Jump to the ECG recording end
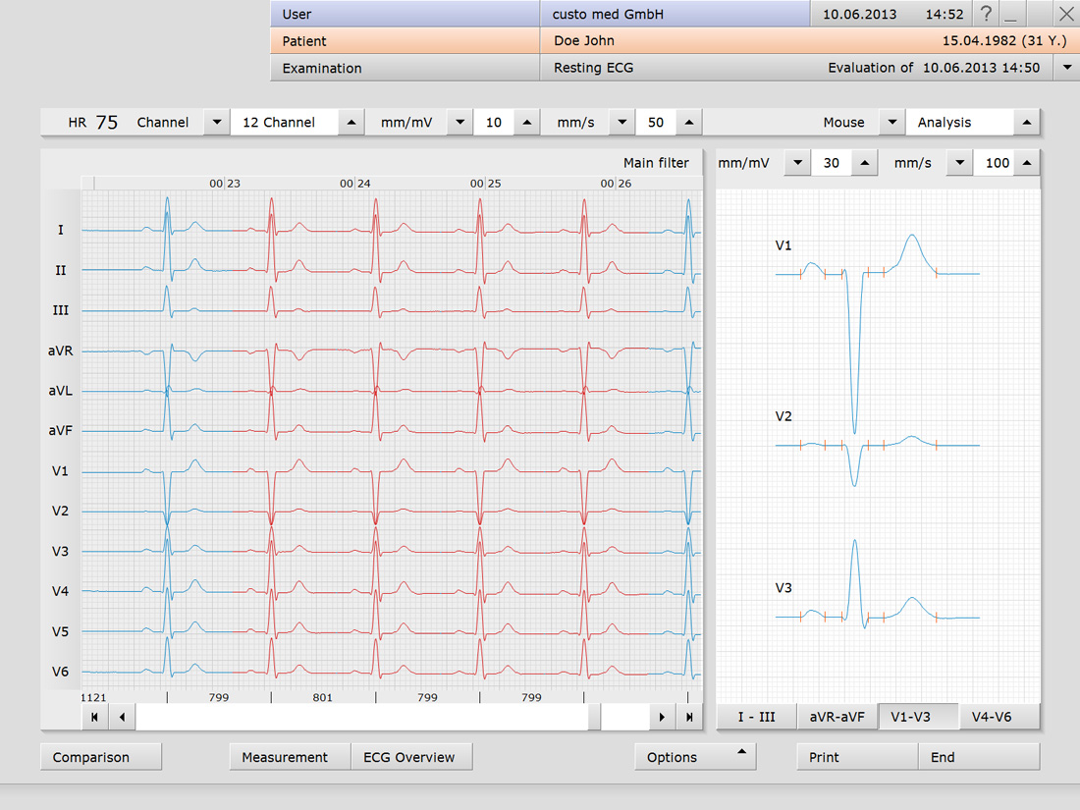The width and height of the screenshot is (1080, 810). pos(689,718)
